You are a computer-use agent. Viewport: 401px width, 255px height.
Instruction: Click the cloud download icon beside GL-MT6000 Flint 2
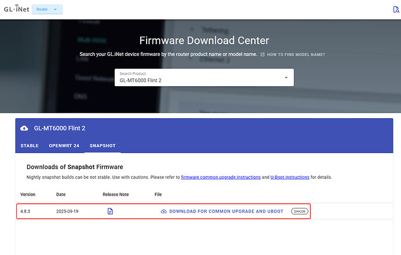coord(24,128)
